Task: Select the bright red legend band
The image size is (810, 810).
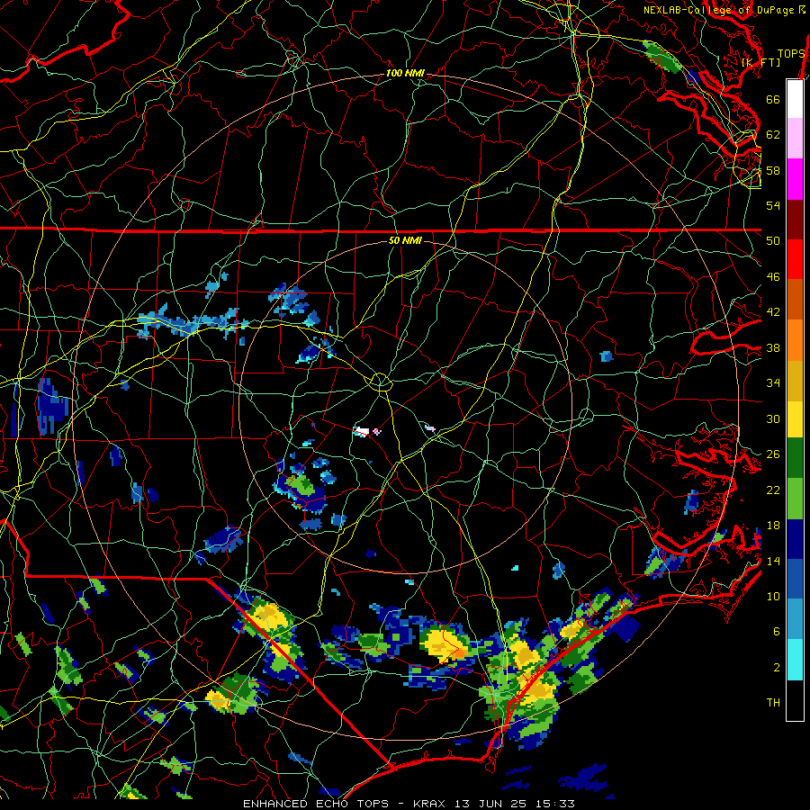Action: pyautogui.click(x=795, y=259)
